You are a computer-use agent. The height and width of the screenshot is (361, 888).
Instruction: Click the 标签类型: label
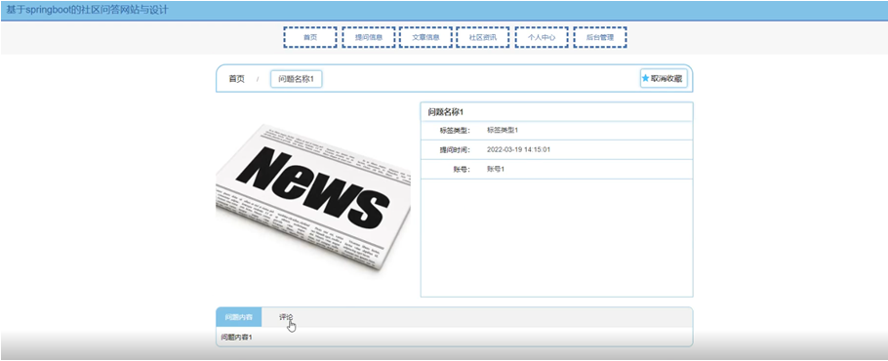click(x=455, y=131)
